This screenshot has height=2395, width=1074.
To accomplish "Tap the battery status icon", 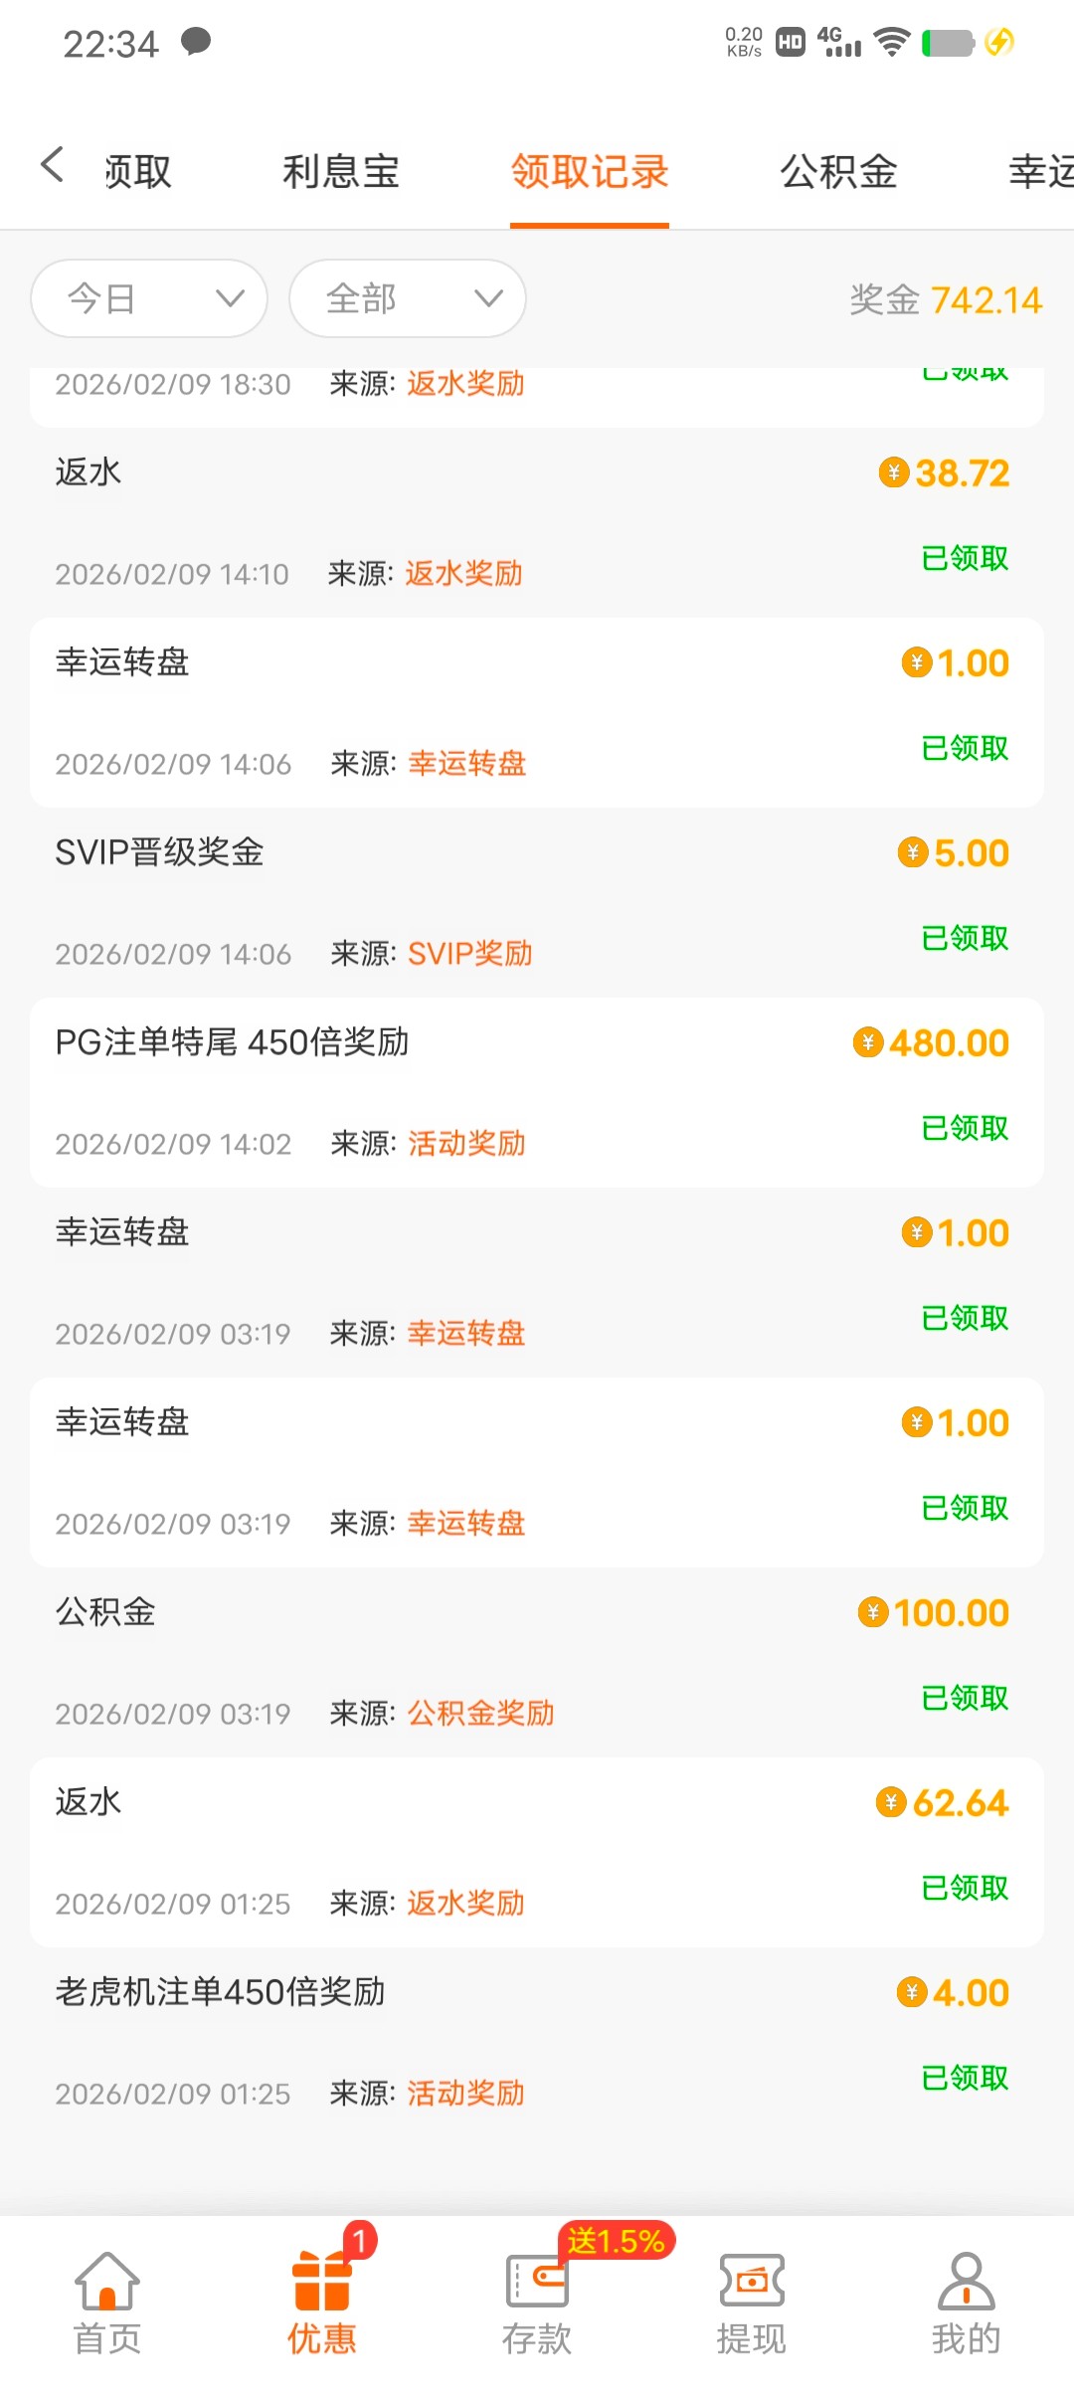I will coord(948,43).
